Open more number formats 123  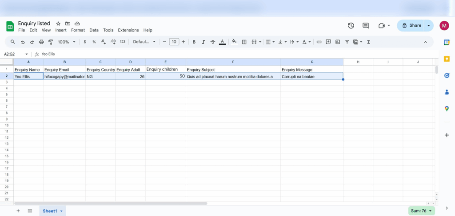click(x=123, y=42)
